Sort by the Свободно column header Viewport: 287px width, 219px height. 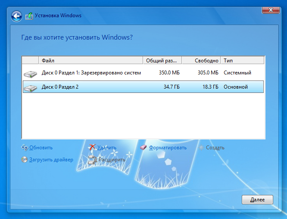(201, 60)
